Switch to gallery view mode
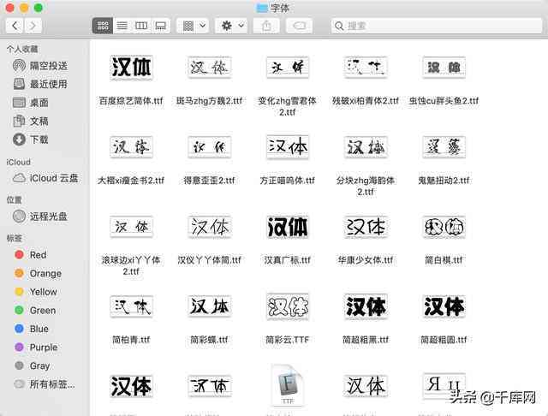 point(161,26)
